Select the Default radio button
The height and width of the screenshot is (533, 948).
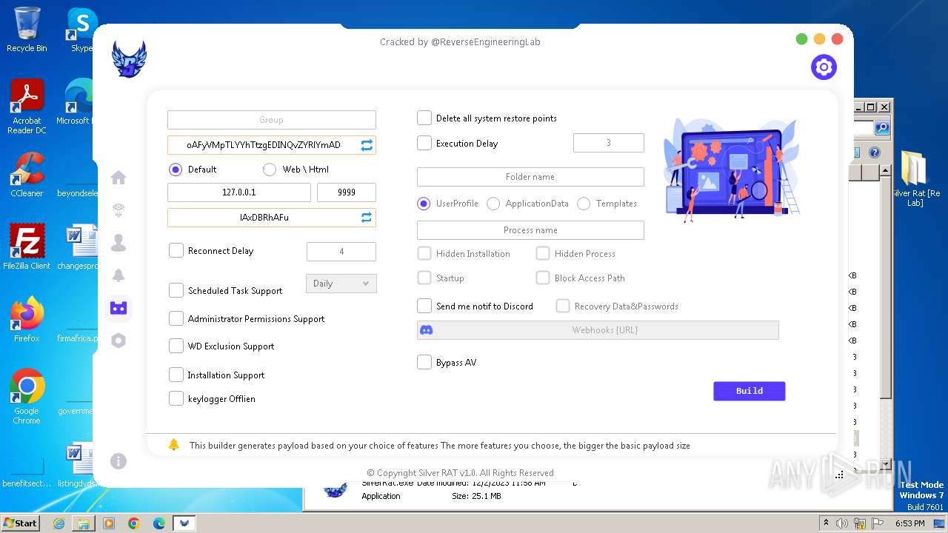pos(176,170)
